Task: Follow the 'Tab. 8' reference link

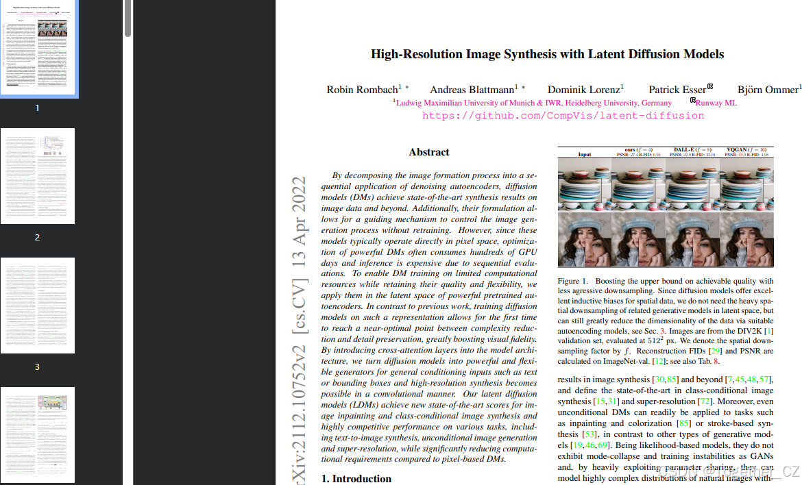Action: (x=716, y=360)
